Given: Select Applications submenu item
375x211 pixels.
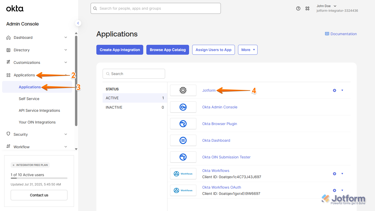Looking at the screenshot, I should 37,87.
